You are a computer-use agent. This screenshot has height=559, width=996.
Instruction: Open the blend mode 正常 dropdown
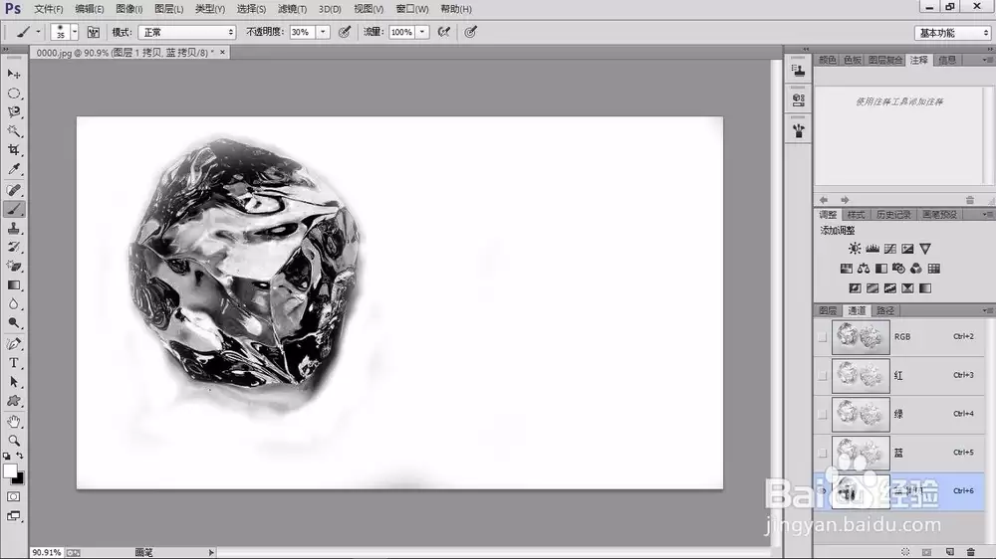click(187, 32)
